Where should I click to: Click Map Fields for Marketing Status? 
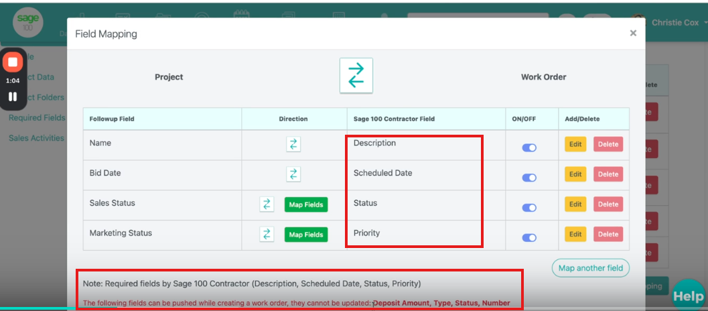[x=306, y=235]
